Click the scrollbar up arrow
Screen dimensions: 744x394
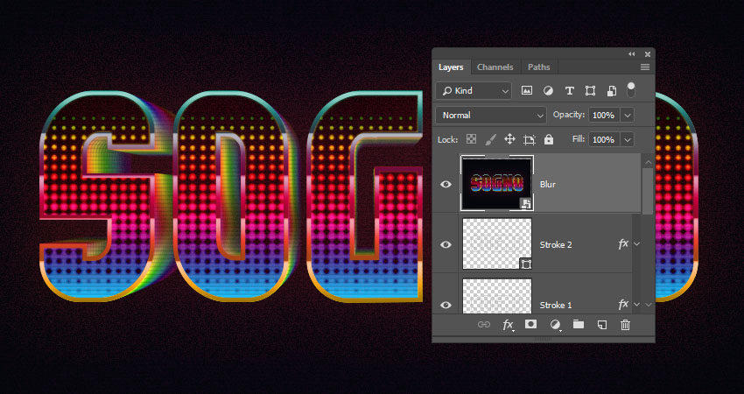point(648,162)
